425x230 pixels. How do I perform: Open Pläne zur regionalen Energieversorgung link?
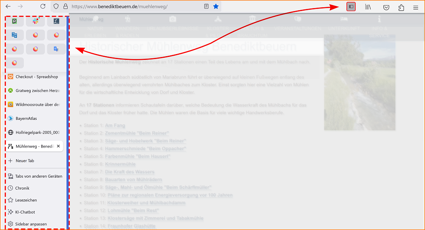point(170,195)
